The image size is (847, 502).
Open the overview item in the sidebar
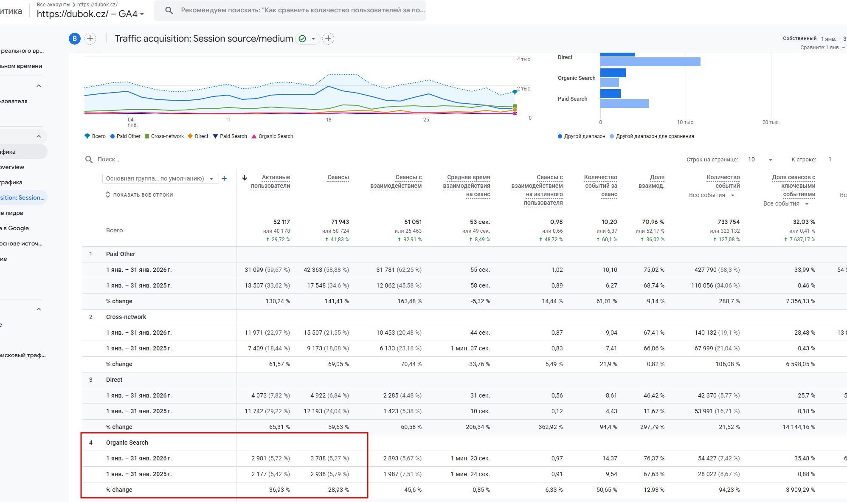(13, 167)
